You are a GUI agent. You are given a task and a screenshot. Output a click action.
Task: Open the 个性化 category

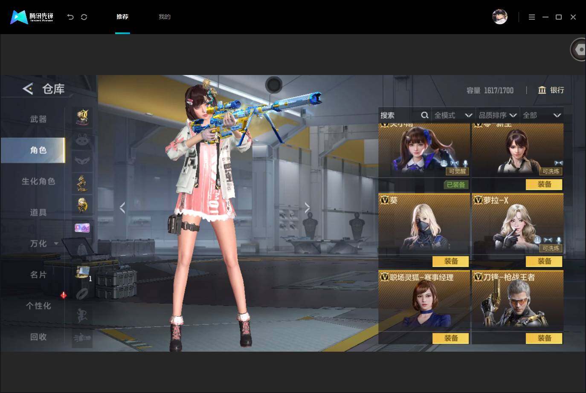coord(38,306)
